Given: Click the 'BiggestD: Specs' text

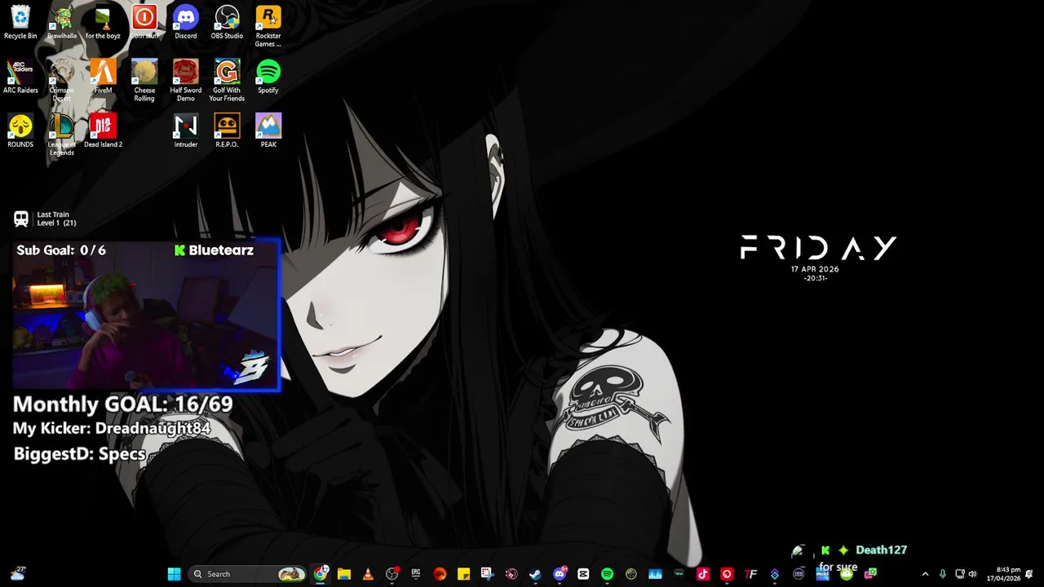Looking at the screenshot, I should point(79,454).
